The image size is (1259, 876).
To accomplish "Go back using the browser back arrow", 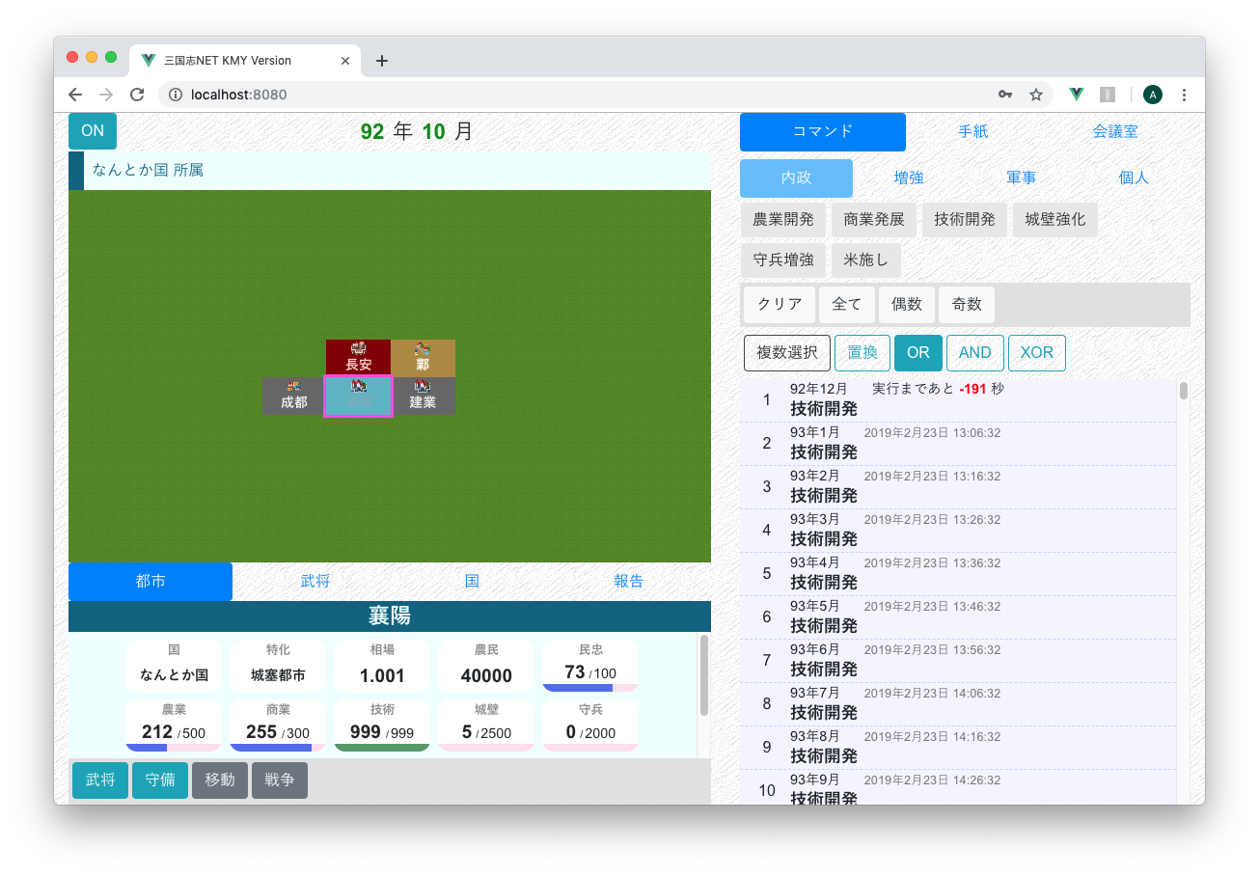I will (x=75, y=95).
